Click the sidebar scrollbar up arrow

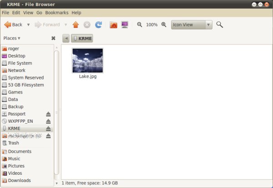point(56,47)
